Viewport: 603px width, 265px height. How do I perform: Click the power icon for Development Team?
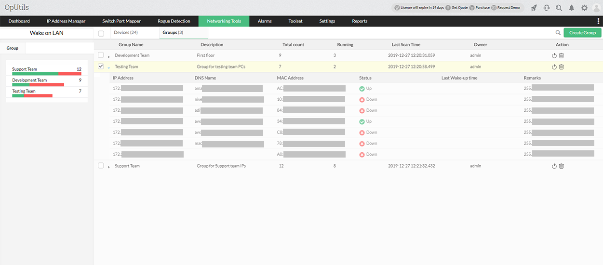tap(554, 55)
